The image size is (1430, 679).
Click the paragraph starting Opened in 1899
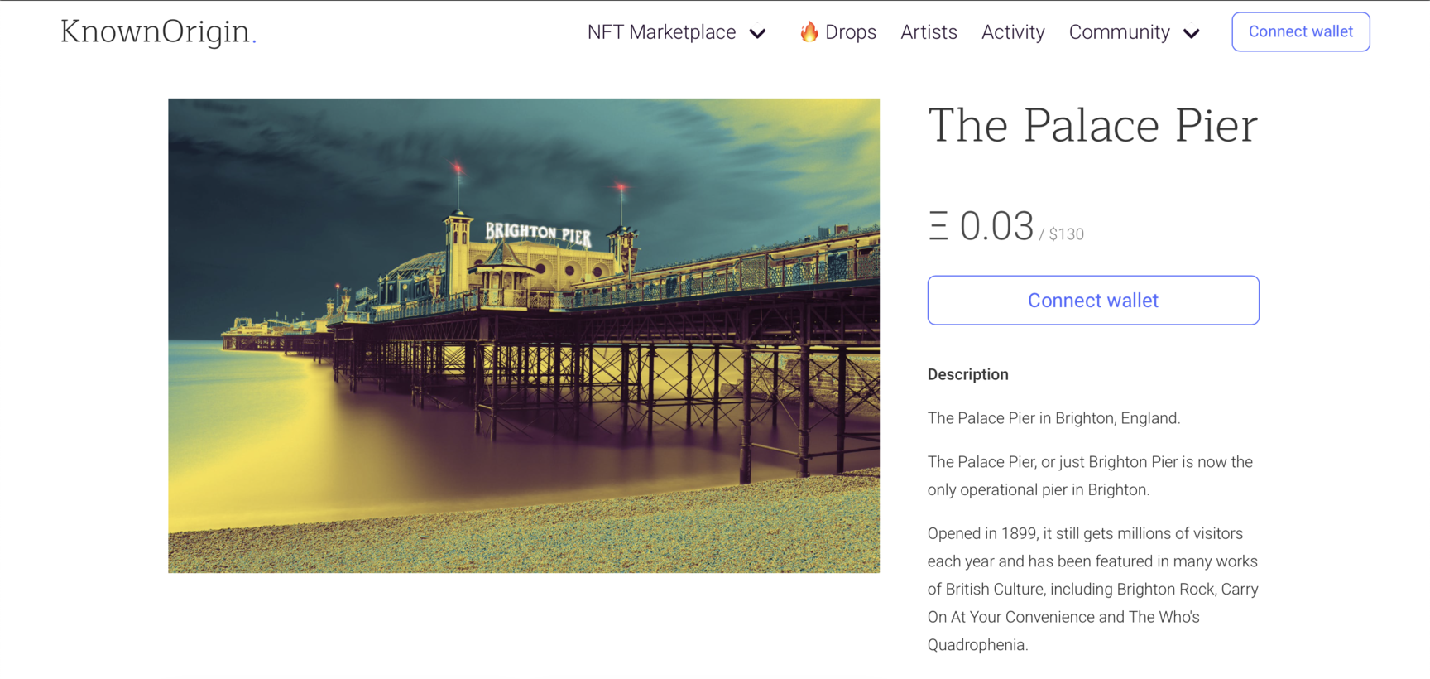[x=1092, y=589]
